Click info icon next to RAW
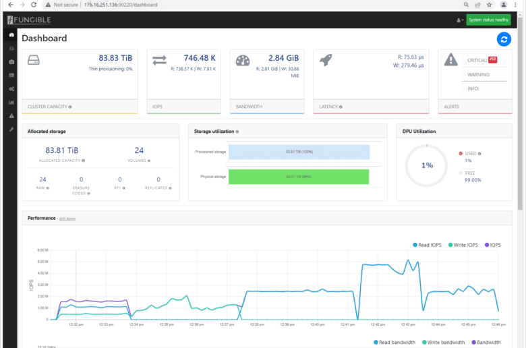This screenshot has height=348, width=526. pyautogui.click(x=48, y=188)
